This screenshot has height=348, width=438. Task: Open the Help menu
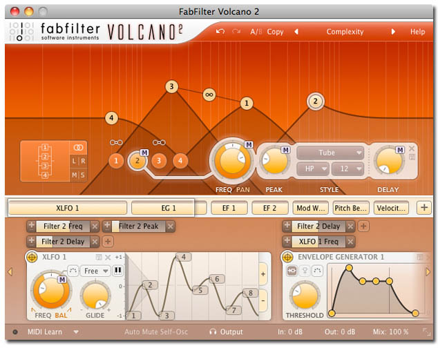pyautogui.click(x=417, y=32)
